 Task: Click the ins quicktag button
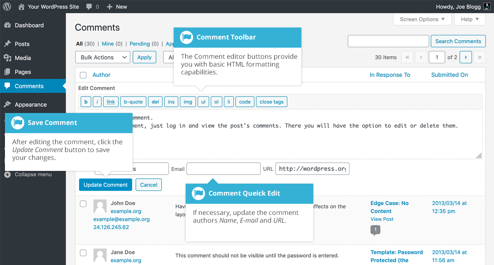pos(171,102)
